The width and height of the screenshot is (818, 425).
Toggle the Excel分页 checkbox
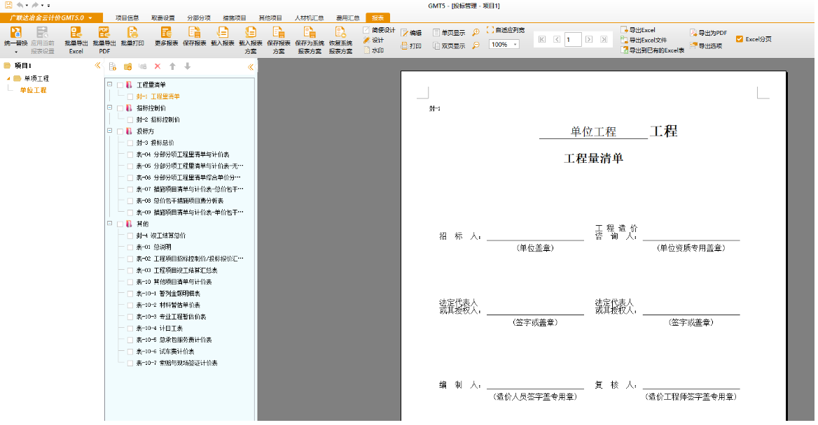[740, 39]
